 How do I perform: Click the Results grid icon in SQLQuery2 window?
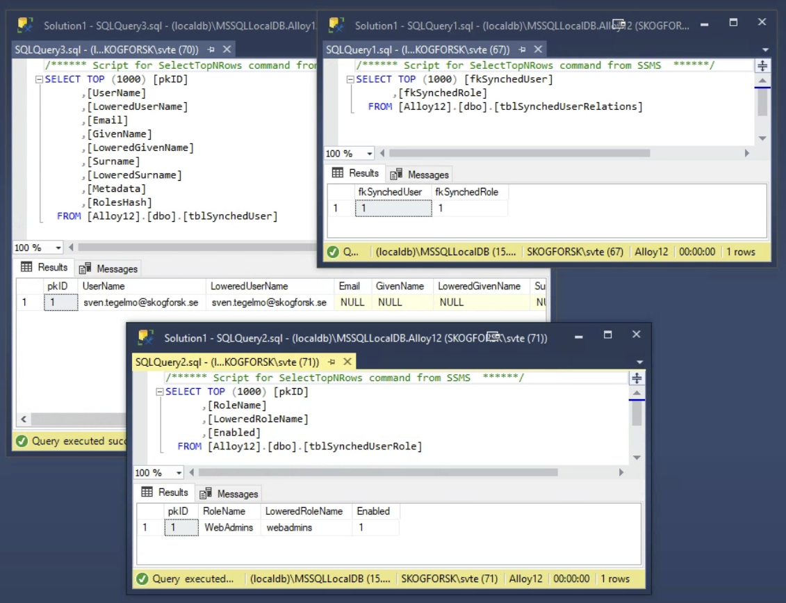tap(147, 492)
